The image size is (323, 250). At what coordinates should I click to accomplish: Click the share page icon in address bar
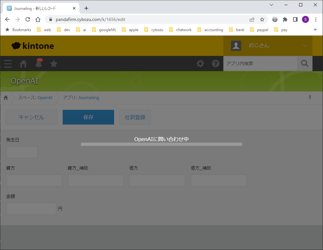coord(252,19)
